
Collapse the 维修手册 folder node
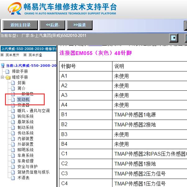[2, 77]
